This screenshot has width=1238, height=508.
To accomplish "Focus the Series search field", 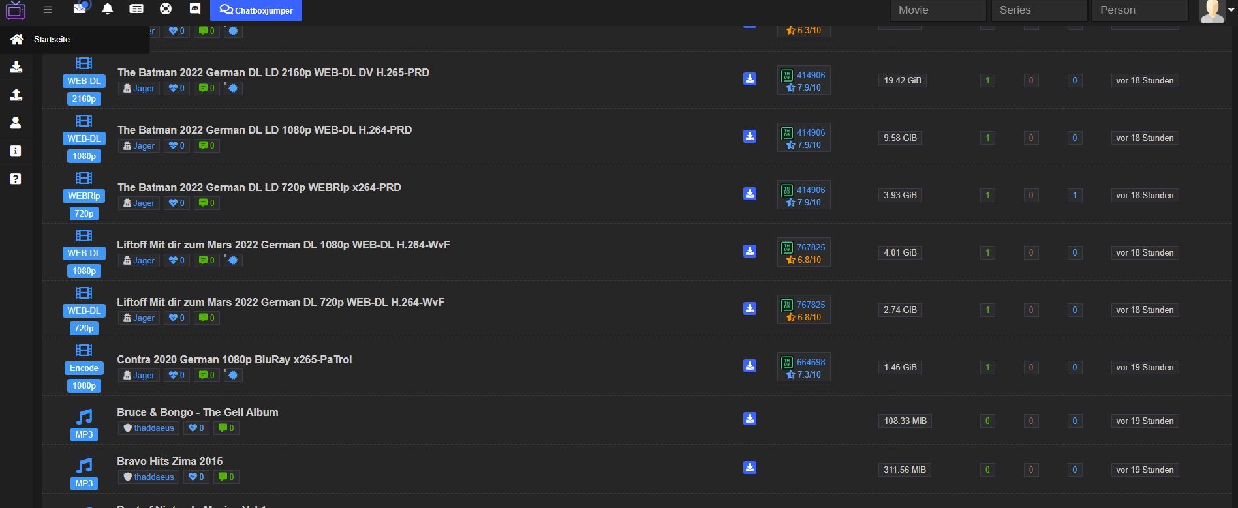I will tap(1040, 10).
